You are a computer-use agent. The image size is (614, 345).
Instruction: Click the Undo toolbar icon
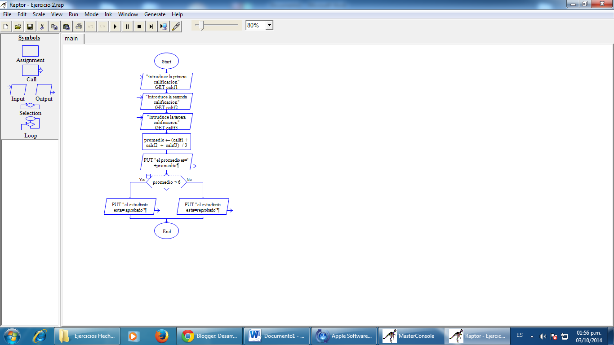tap(90, 26)
